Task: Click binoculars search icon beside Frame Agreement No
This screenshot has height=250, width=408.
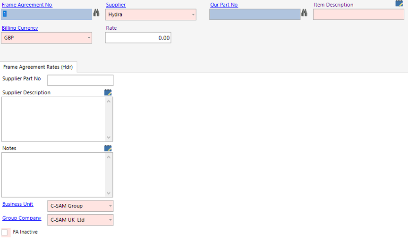Action: click(x=96, y=14)
